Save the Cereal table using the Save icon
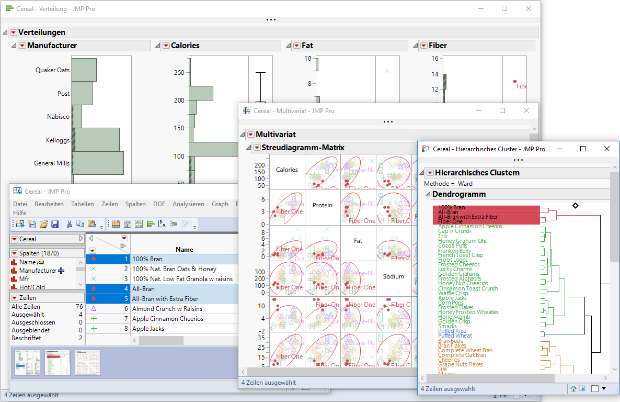The width and height of the screenshot is (620, 402). tap(54, 225)
